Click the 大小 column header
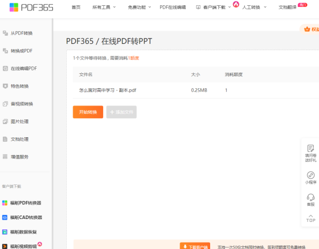 click(195, 74)
